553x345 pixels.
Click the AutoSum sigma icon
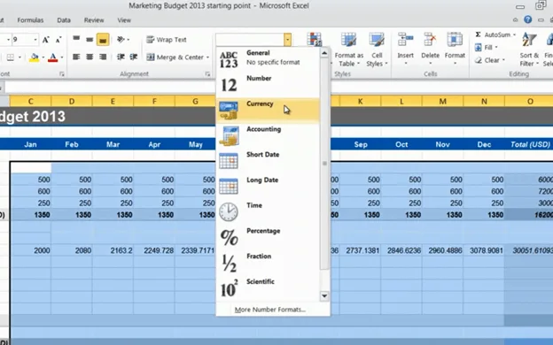(x=478, y=34)
